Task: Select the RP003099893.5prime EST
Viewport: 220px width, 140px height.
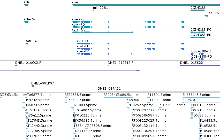Action: [x=132, y=139]
